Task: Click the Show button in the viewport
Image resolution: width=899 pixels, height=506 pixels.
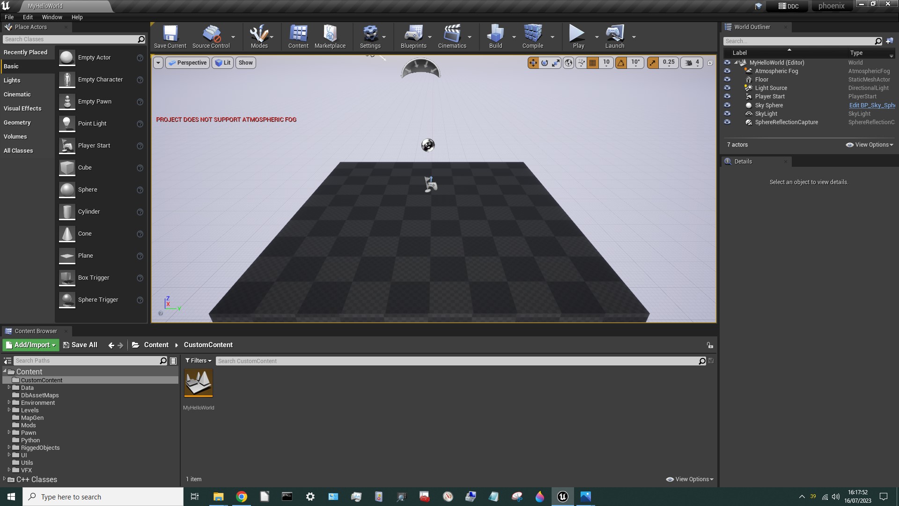Action: tap(246, 63)
